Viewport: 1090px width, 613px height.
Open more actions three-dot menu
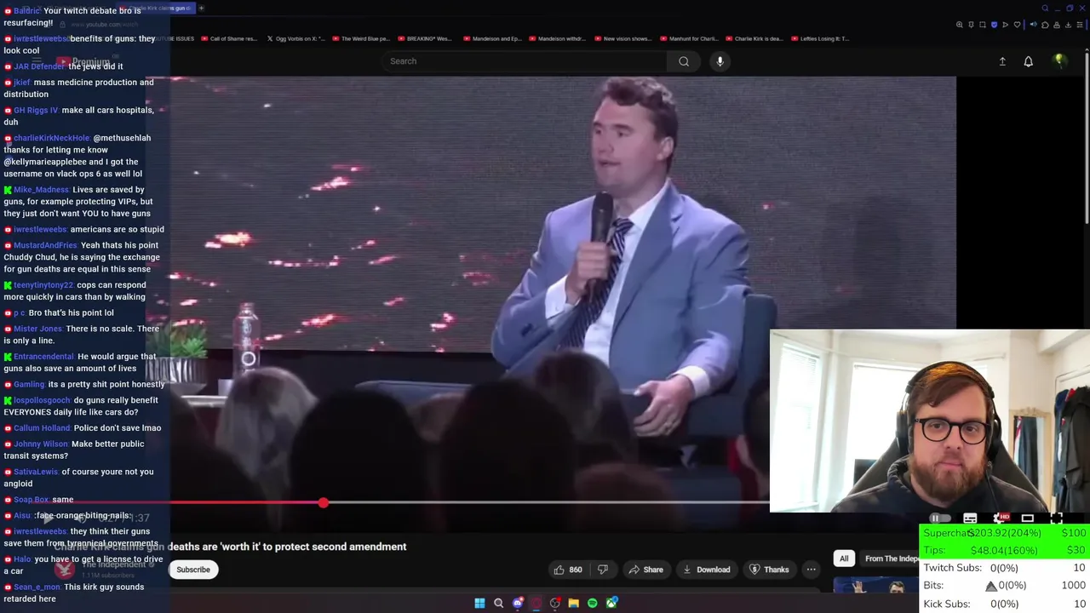tap(812, 570)
